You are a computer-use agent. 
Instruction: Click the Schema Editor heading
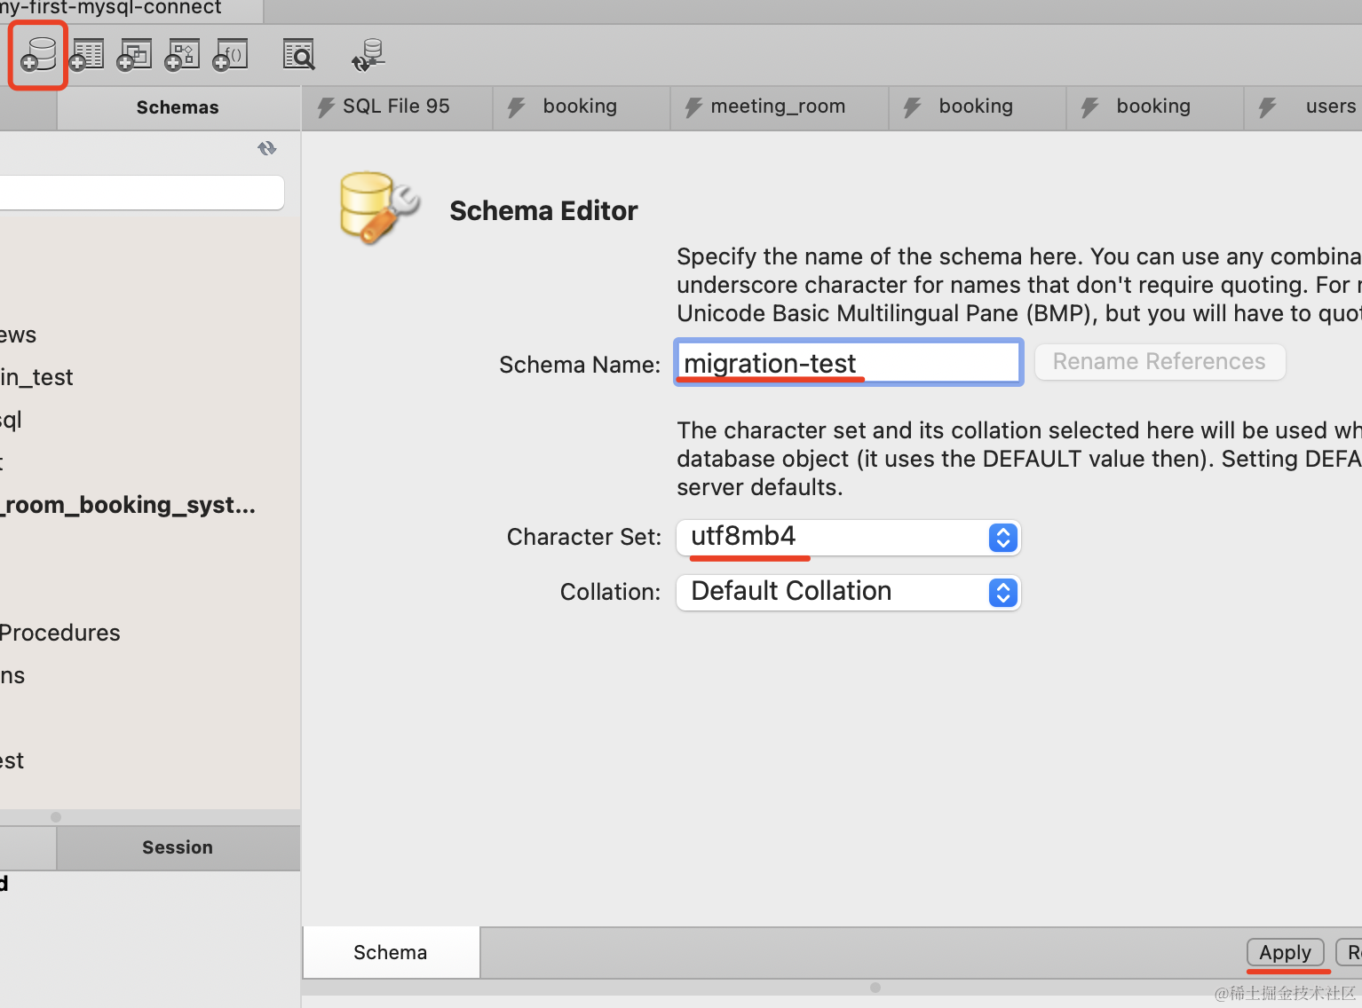[x=543, y=211]
